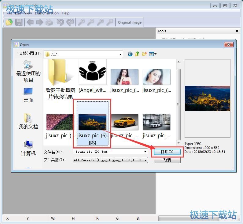Viewport: 243px width, 224px height.
Task: Click the Zoom out magnifier icon
Action: tap(91, 22)
